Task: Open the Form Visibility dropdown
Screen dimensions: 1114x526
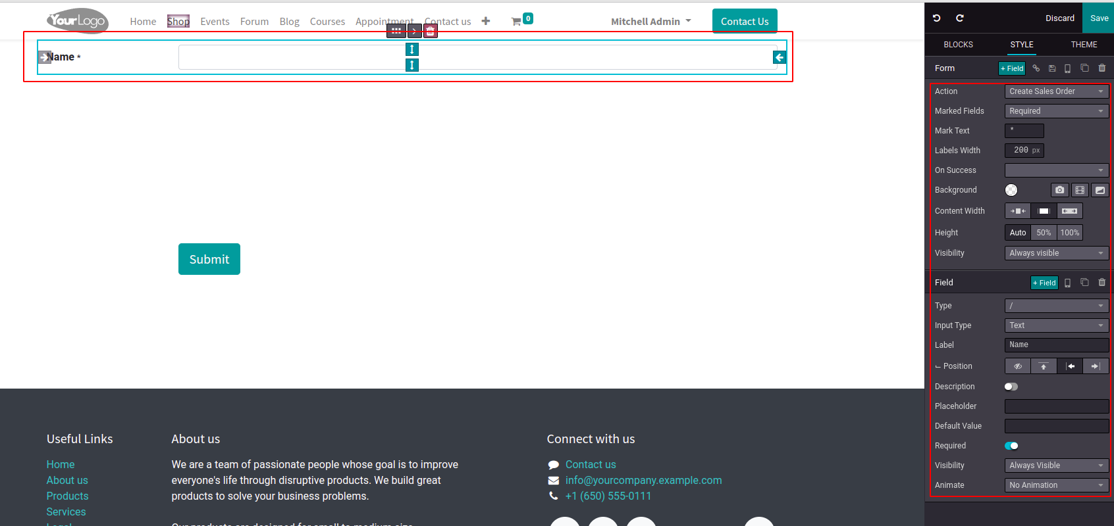Action: [1057, 253]
